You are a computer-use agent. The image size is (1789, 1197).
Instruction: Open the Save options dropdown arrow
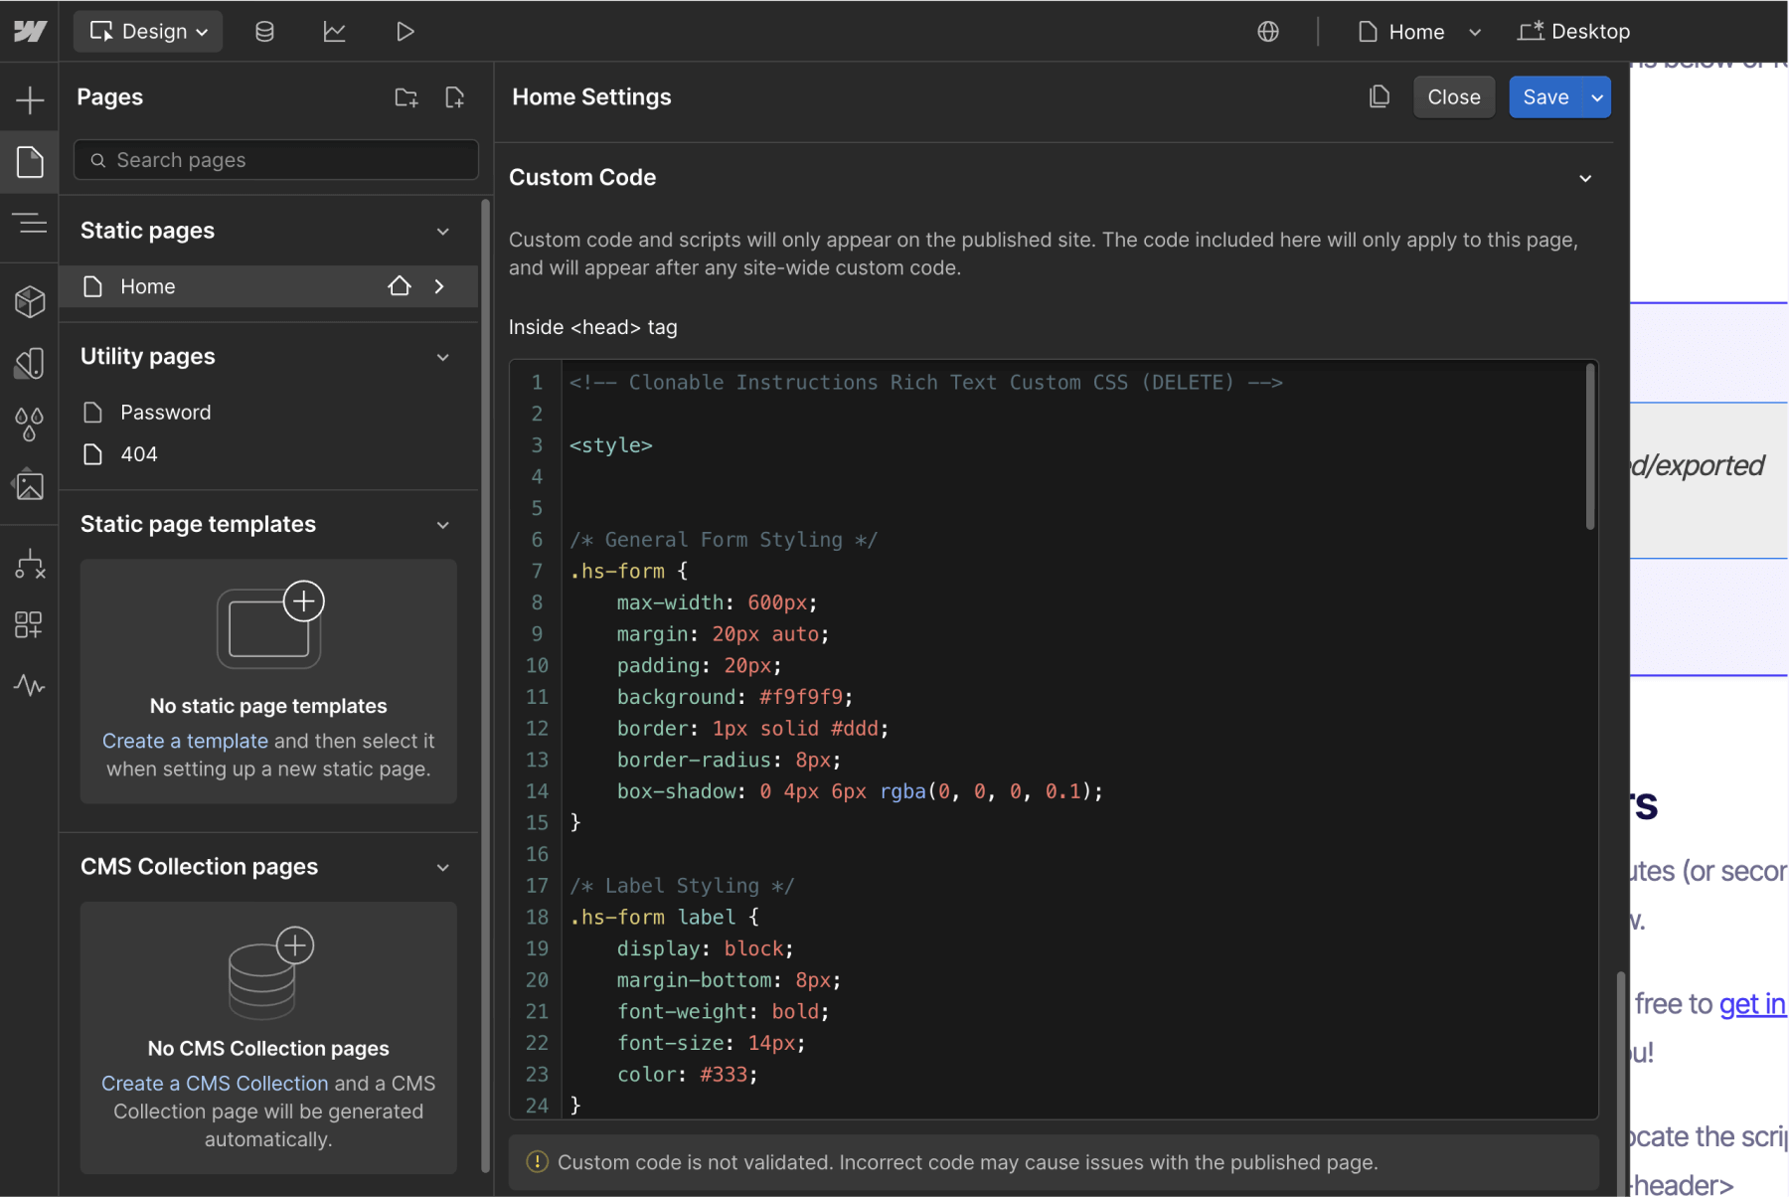[x=1597, y=97]
